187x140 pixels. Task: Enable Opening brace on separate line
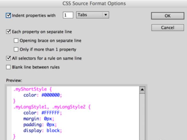[x=16, y=40]
